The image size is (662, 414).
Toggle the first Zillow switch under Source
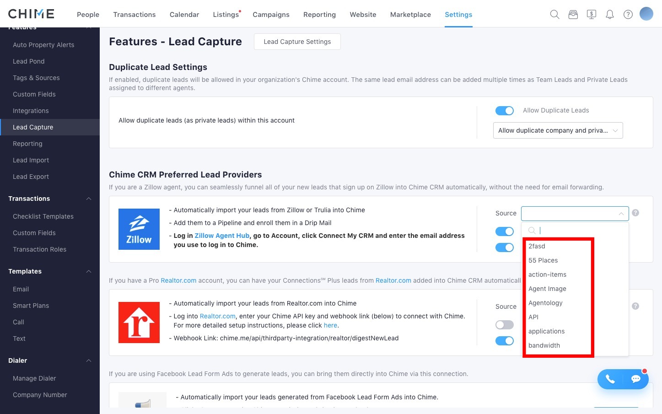point(505,231)
